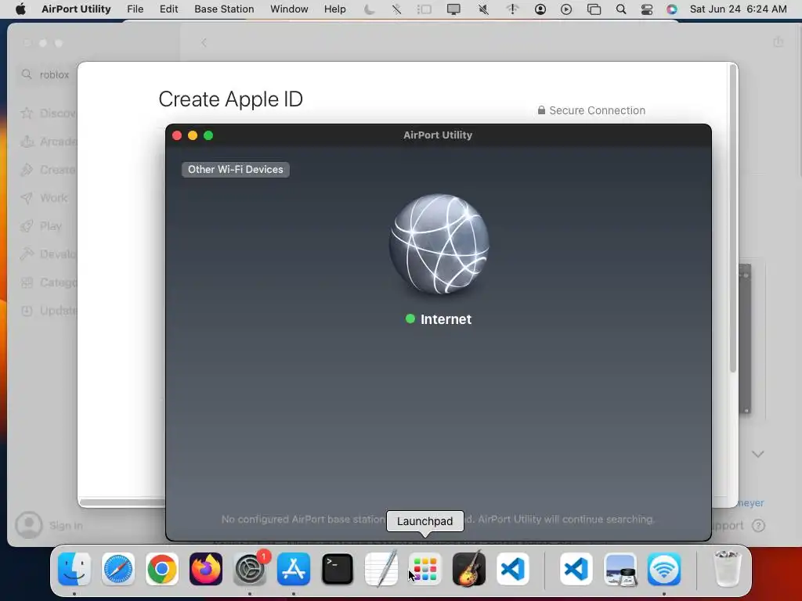The height and width of the screenshot is (601, 802).
Task: Activate Siri from the menu bar
Action: [x=671, y=9]
